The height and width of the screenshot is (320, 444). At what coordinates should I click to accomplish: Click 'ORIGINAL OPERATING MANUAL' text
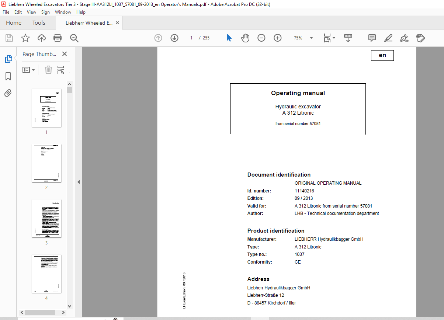coord(328,183)
